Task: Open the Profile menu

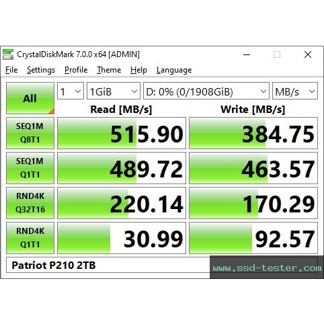Action: pos(76,70)
